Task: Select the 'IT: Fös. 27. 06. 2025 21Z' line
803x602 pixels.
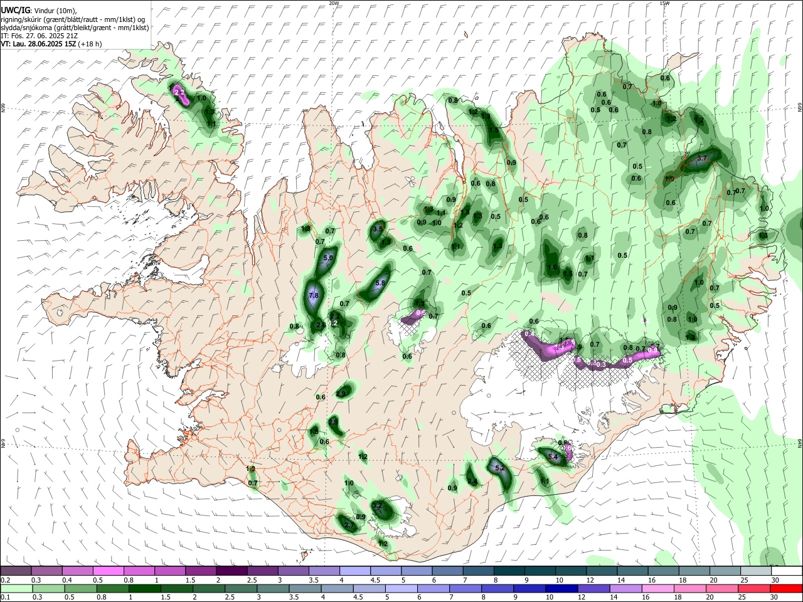Action: [40, 36]
